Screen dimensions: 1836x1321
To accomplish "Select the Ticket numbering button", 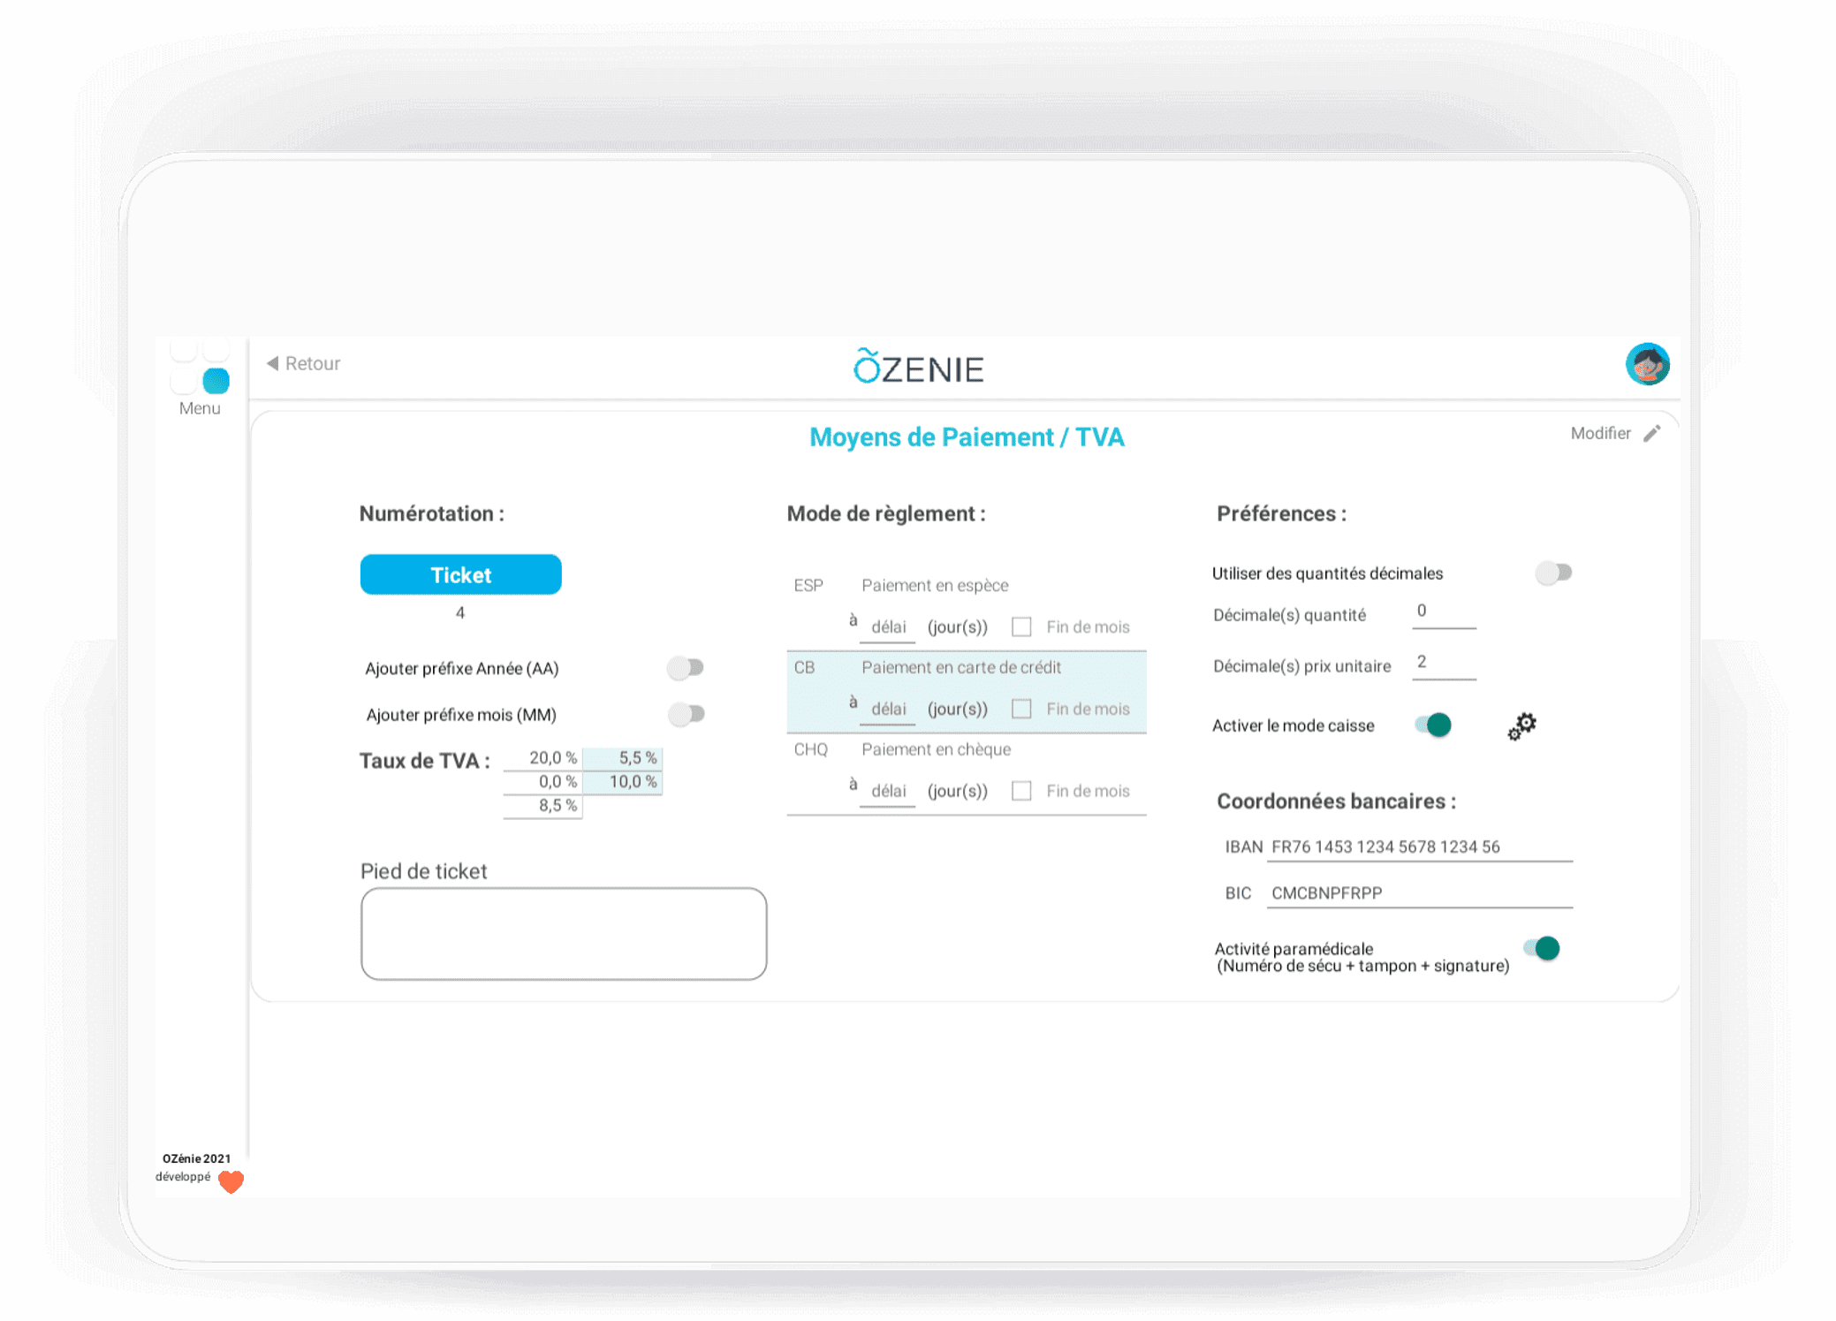I will (460, 574).
